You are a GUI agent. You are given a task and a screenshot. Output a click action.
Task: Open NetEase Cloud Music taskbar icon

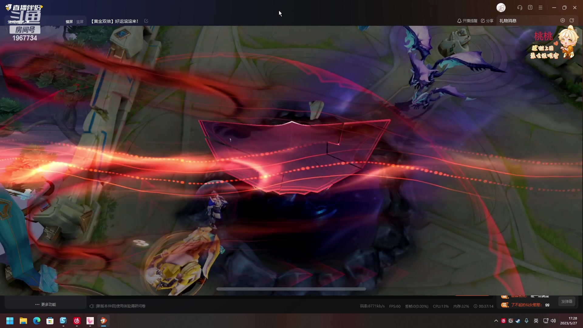[77, 321]
